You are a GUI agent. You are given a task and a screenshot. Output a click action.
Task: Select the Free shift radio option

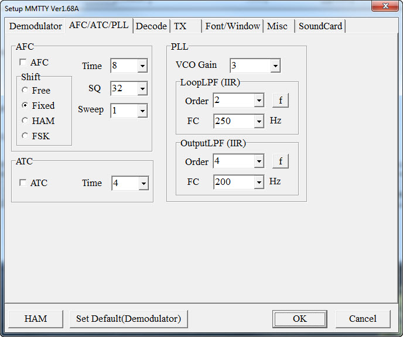(25, 91)
